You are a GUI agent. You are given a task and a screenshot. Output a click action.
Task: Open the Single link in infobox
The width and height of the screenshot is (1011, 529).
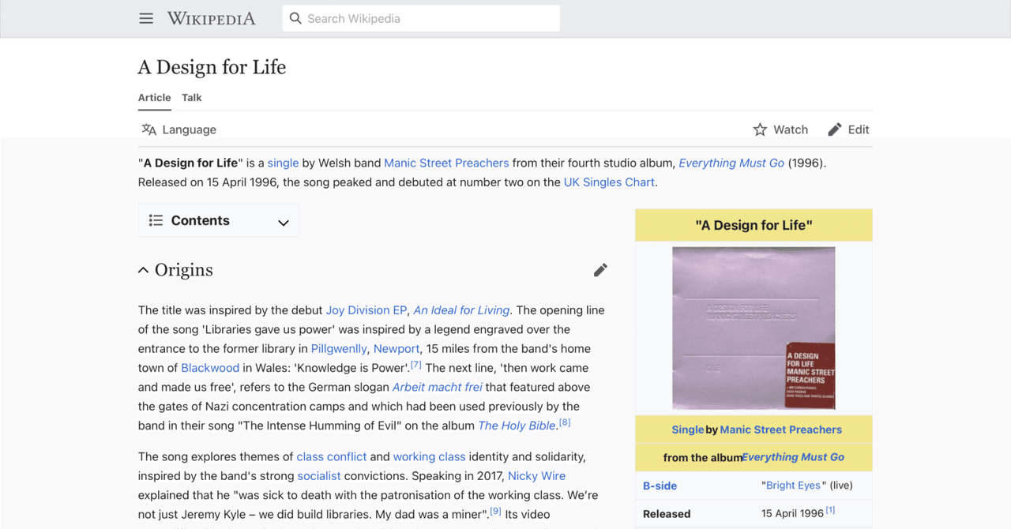pos(687,430)
